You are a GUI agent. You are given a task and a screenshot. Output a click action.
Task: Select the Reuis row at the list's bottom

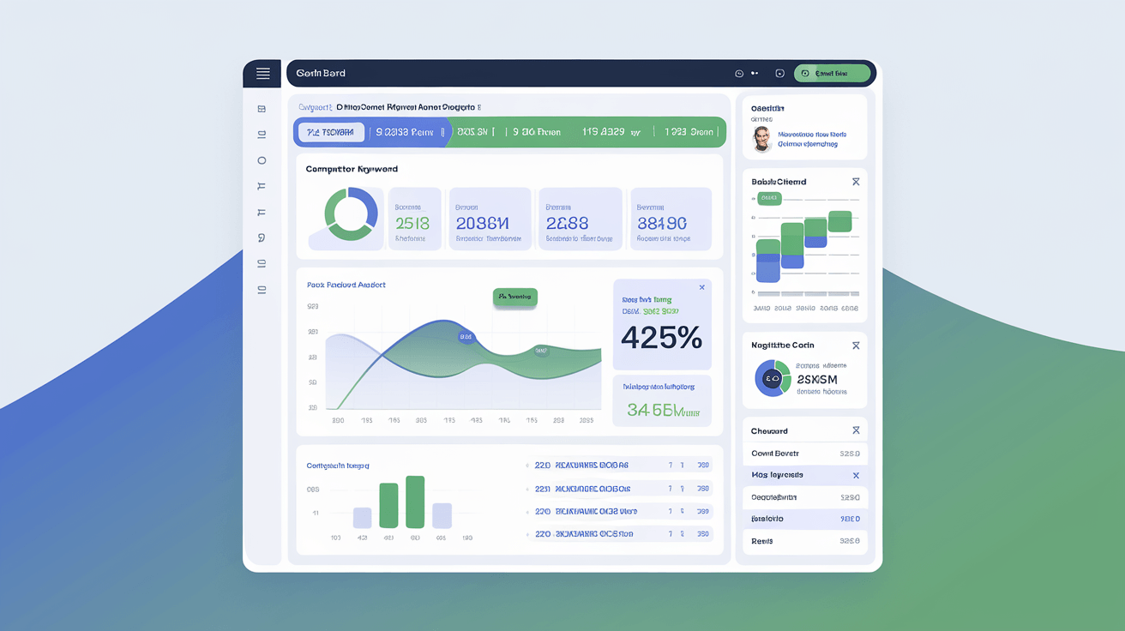805,542
